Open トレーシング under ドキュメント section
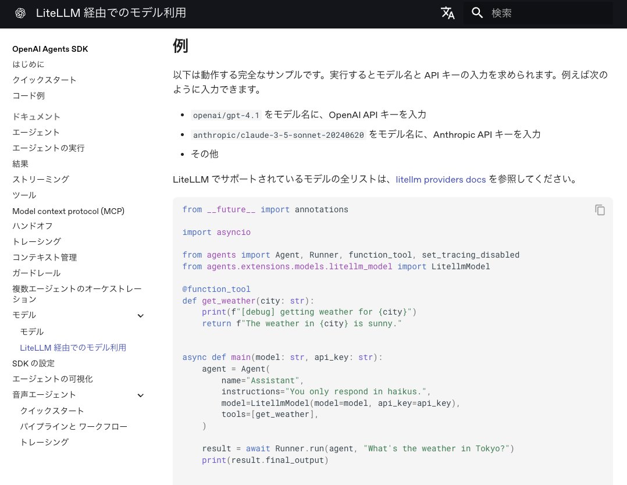This screenshot has height=485, width=627. pos(37,241)
